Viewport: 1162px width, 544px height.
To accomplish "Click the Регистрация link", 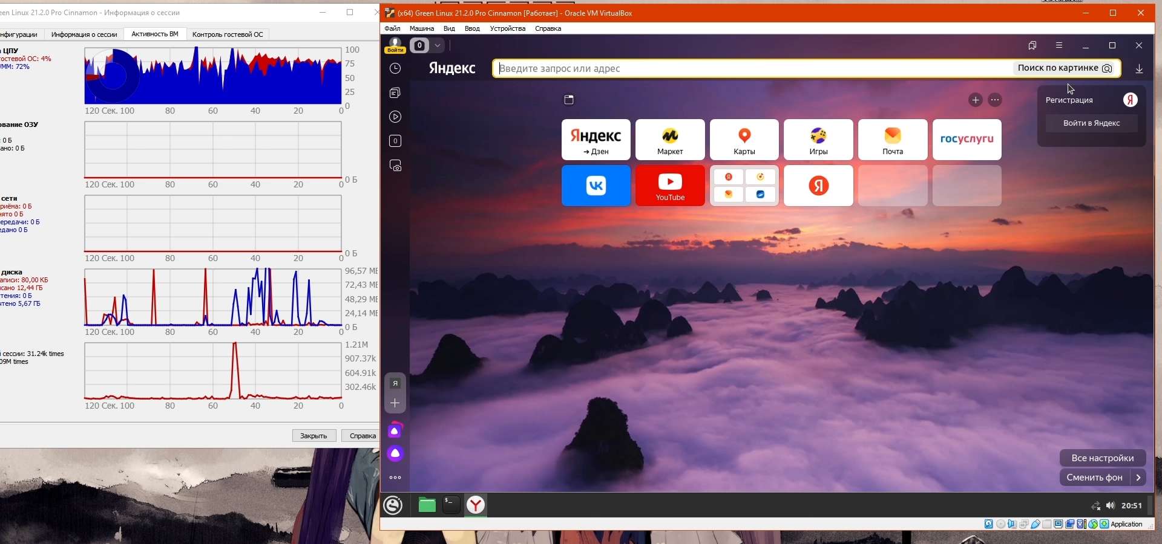I will (x=1069, y=100).
